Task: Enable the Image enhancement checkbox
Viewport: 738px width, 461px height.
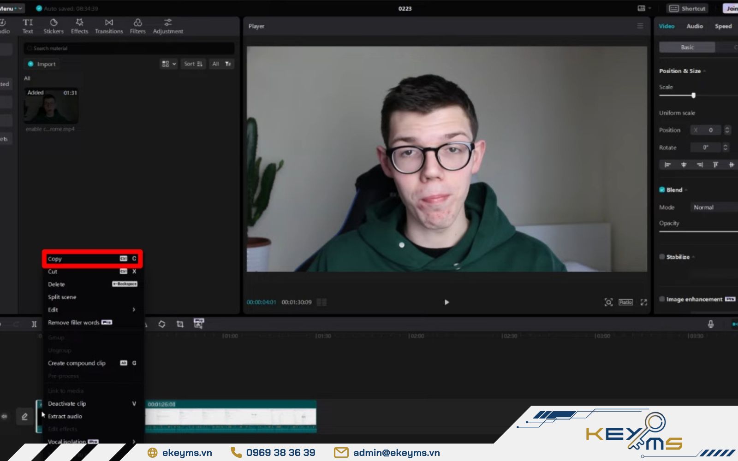Action: tap(662, 299)
